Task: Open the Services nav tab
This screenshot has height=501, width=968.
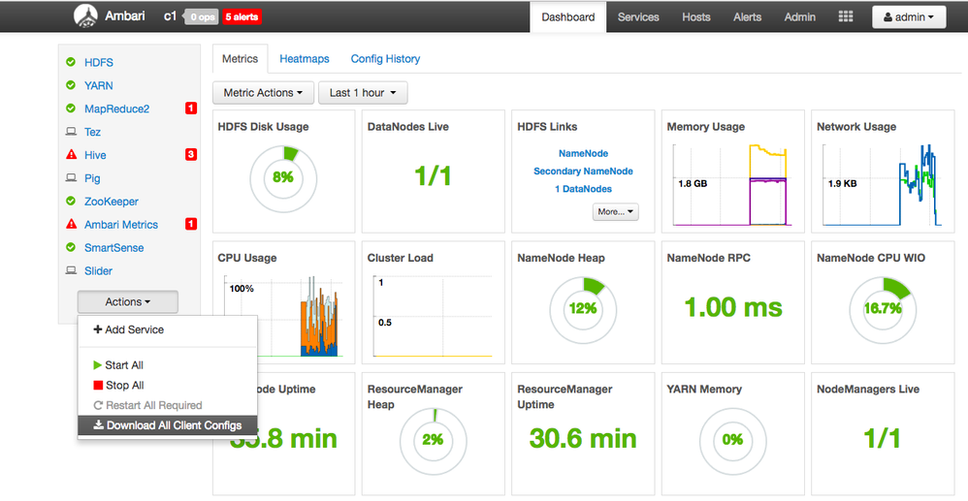Action: [x=638, y=17]
